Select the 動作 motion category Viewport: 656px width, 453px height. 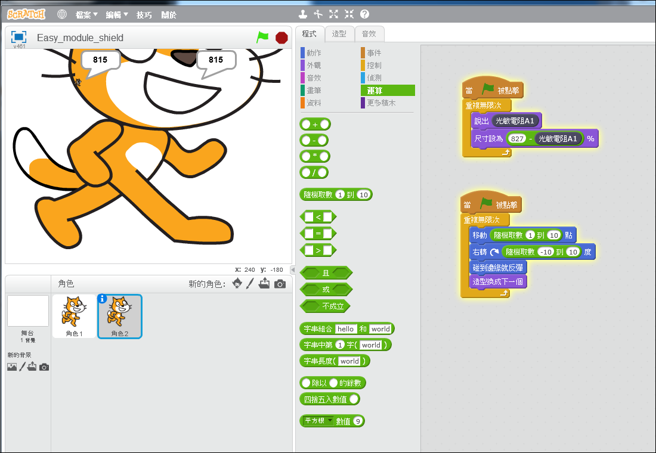[314, 52]
